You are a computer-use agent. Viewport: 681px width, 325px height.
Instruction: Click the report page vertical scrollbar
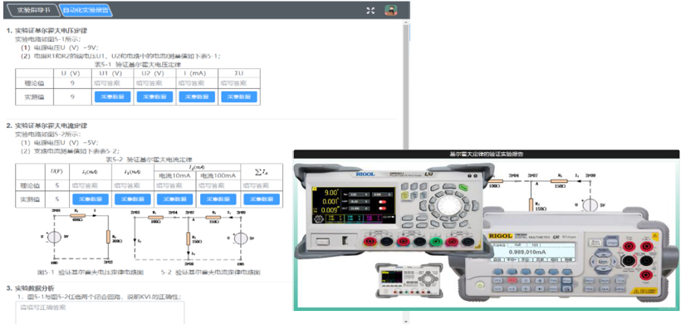click(406, 174)
